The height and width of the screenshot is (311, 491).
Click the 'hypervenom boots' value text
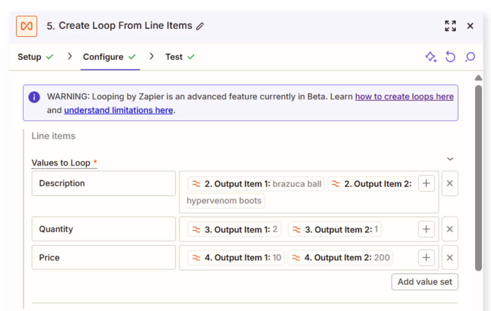pos(224,201)
